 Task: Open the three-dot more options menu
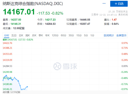point(104,3)
